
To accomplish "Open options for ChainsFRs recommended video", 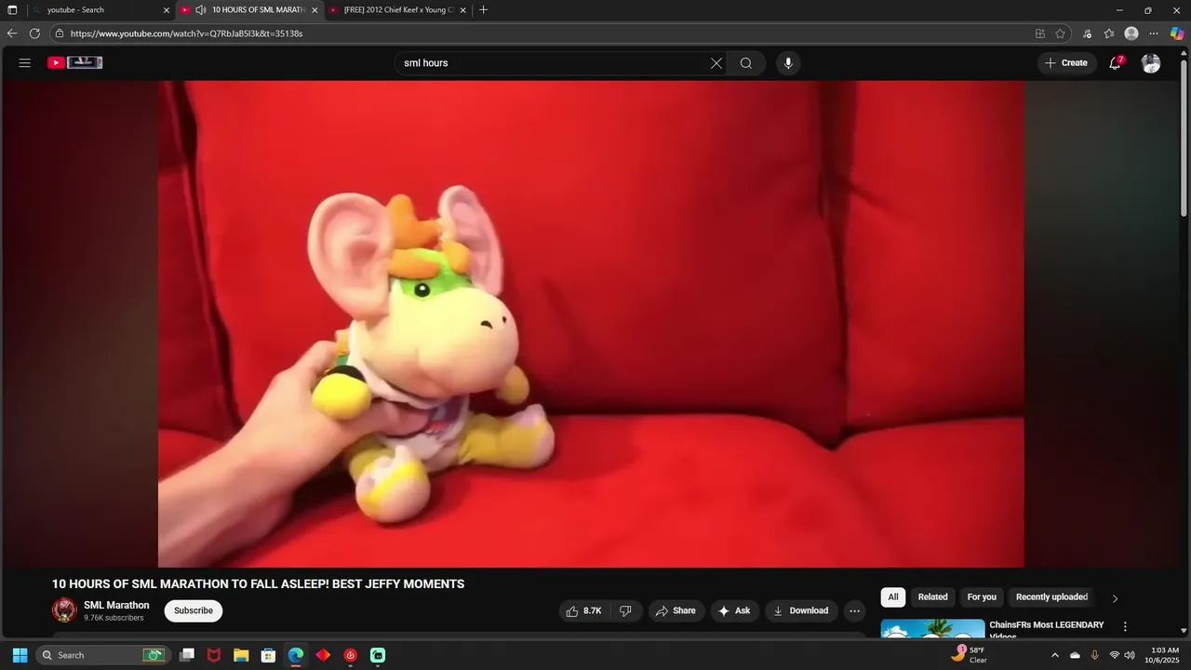I will coord(1125,626).
